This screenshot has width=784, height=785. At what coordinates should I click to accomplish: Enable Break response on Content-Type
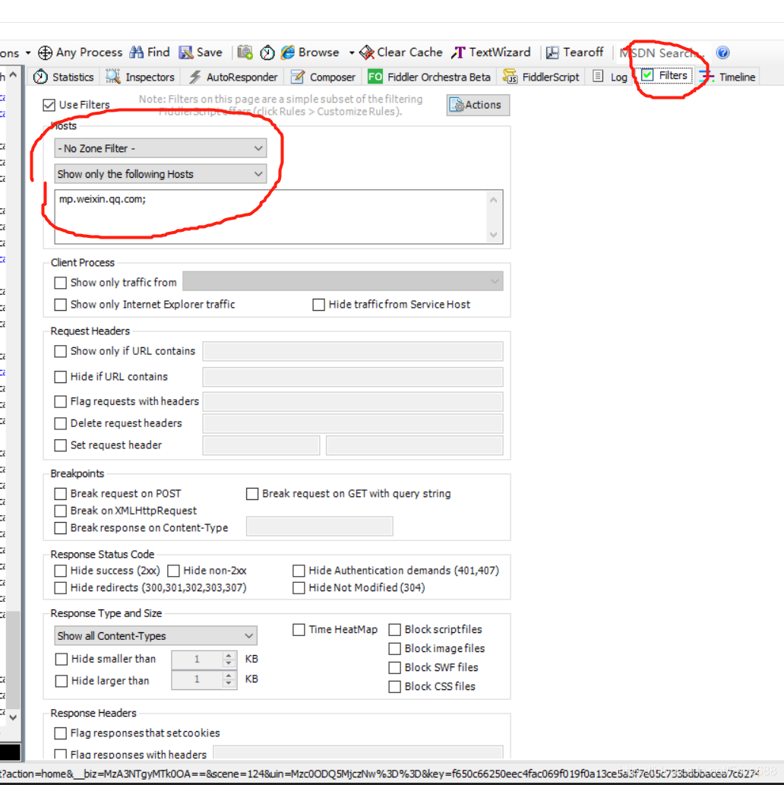(x=61, y=527)
